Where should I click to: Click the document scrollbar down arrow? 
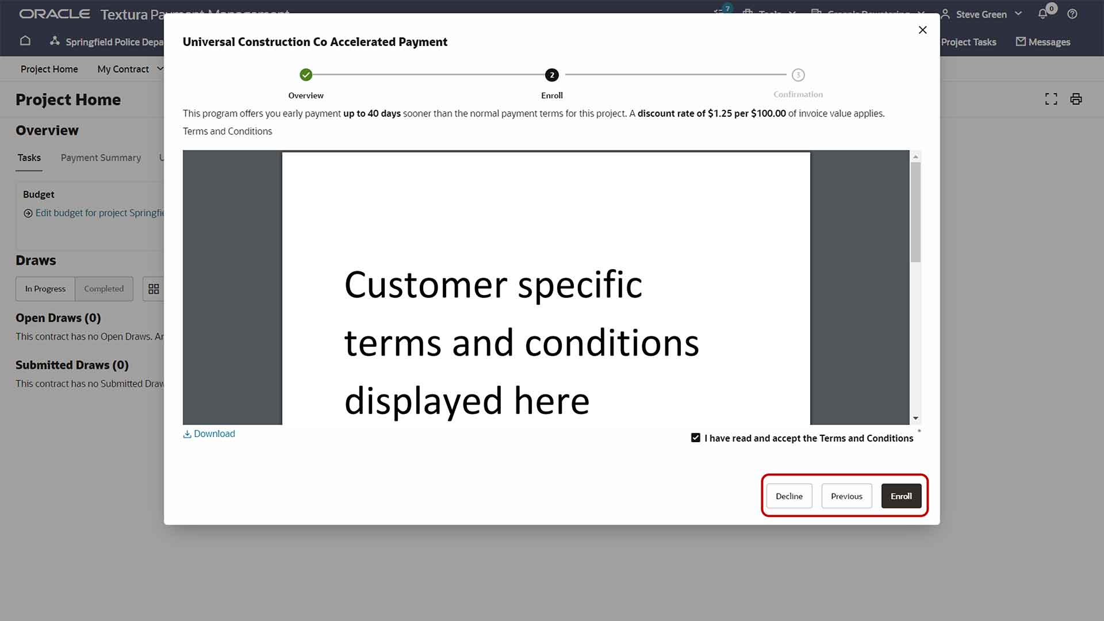coord(916,419)
